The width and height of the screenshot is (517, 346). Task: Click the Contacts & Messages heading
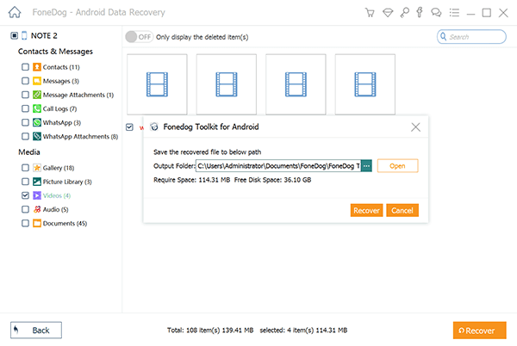[x=55, y=52]
